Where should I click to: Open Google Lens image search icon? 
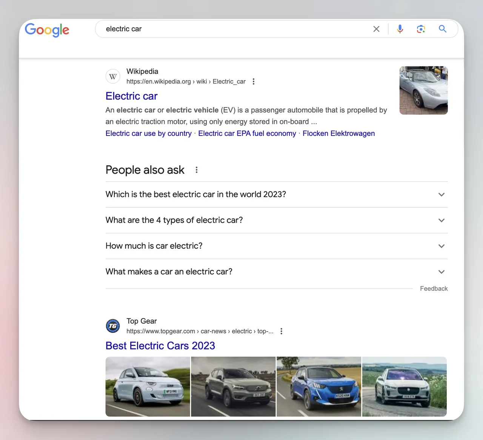(x=421, y=29)
